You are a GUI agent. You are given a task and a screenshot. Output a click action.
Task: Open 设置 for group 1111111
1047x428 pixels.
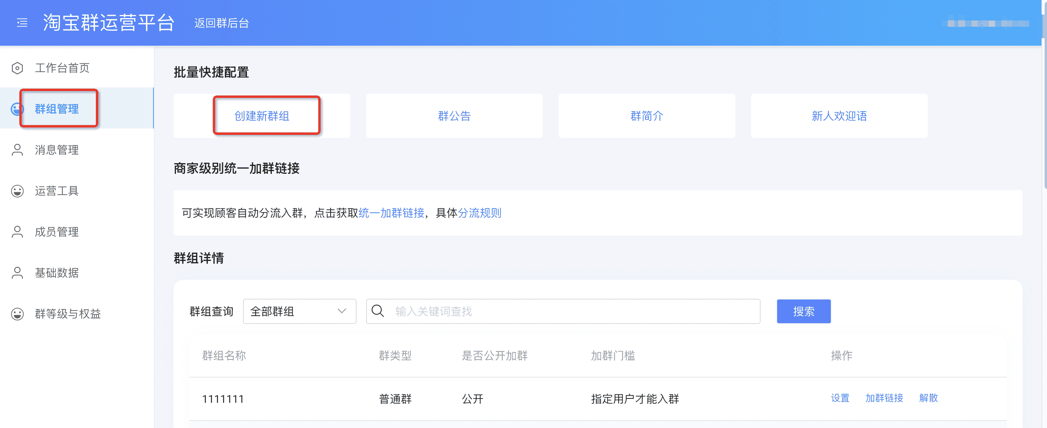pyautogui.click(x=840, y=398)
